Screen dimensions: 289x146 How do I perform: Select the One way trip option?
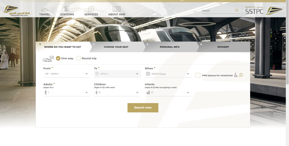[x=58, y=59]
